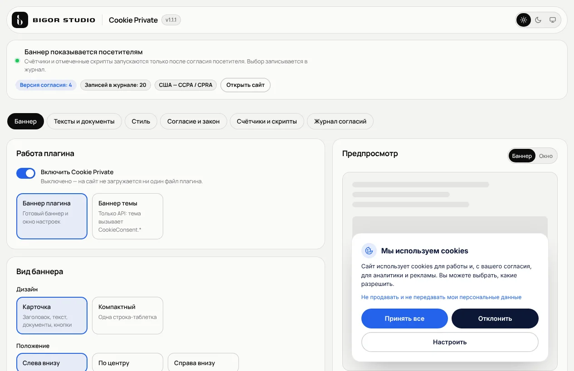This screenshot has width=574, height=371.
Task: Set position to Справа внизу
Action: (x=203, y=362)
